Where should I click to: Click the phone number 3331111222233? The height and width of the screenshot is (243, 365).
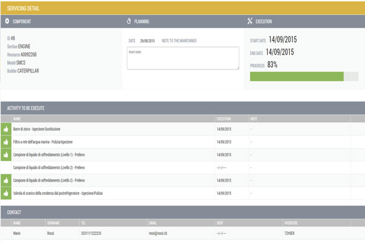tap(91, 233)
